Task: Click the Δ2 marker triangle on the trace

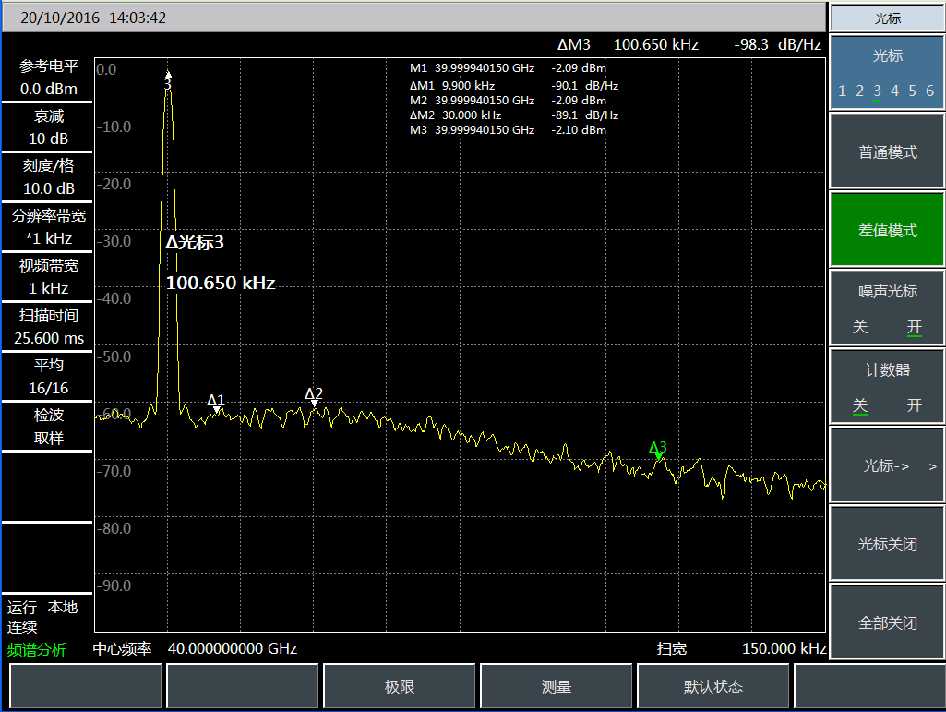Action: [x=314, y=402]
